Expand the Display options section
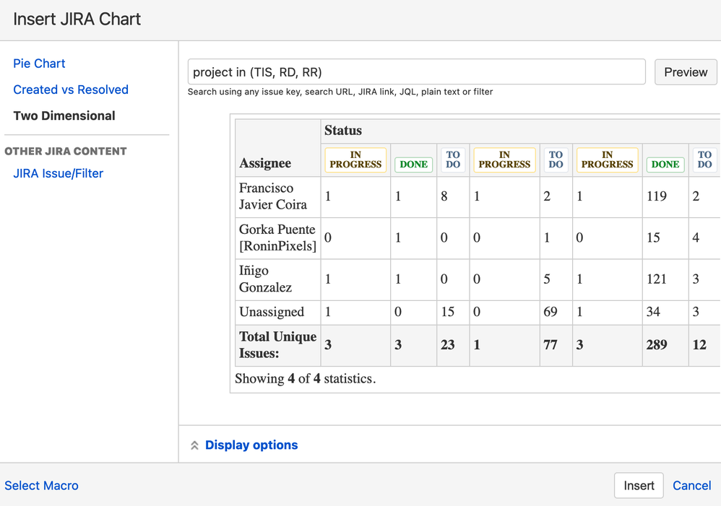 [251, 445]
